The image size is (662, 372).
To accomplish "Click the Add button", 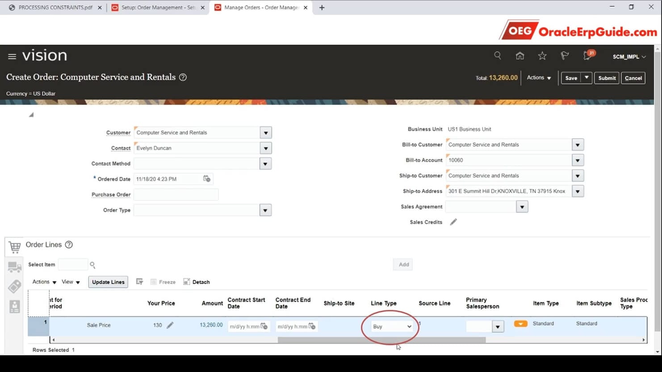I will tap(404, 264).
